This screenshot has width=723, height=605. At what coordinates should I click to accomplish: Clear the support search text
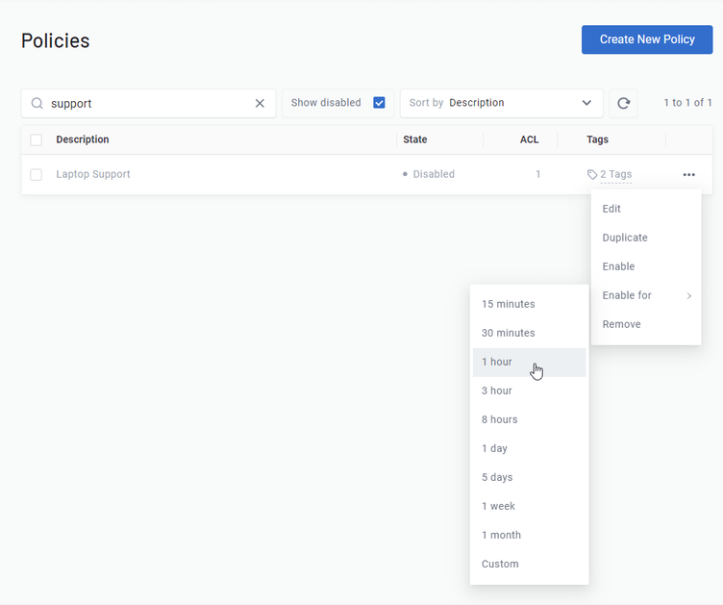coord(260,103)
